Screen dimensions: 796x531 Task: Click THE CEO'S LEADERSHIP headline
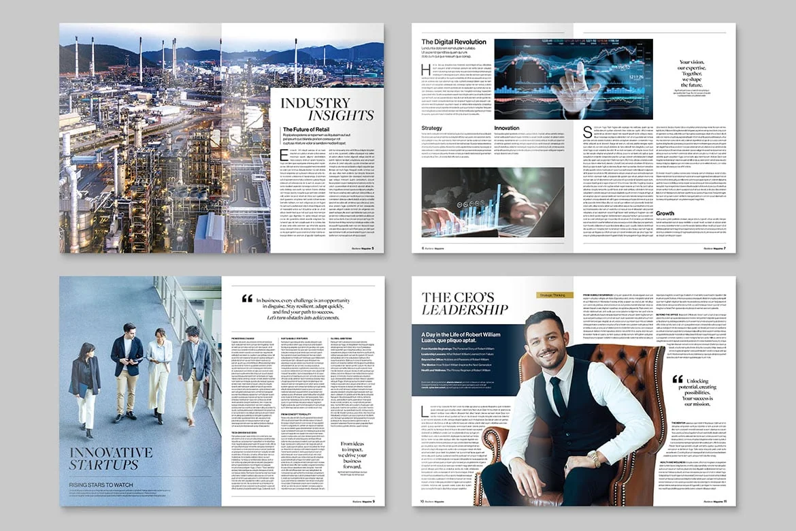point(465,304)
